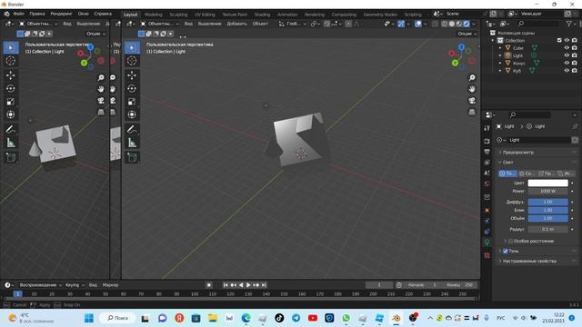Open the Рендеринг menu
Image resolution: width=582 pixels, height=327 pixels.
click(61, 14)
